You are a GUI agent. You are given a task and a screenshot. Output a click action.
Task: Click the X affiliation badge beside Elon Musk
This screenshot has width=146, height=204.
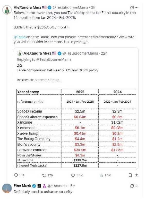coord(39,186)
